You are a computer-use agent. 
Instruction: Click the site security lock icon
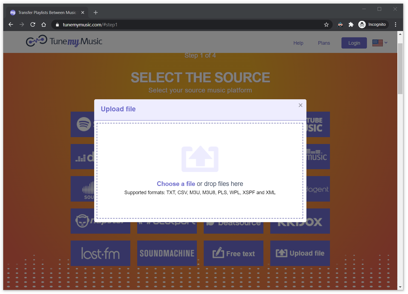click(57, 25)
